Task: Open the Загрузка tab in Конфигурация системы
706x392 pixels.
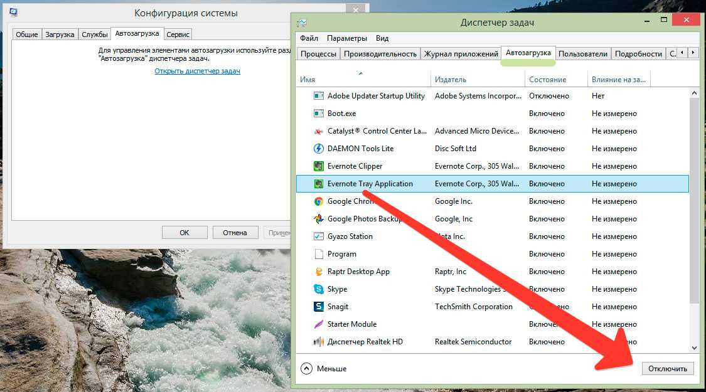Action: click(60, 34)
